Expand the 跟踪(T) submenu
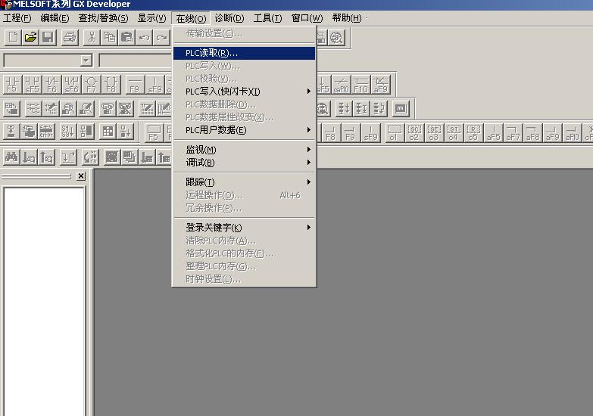Screen dimensions: 593x416 244,182
